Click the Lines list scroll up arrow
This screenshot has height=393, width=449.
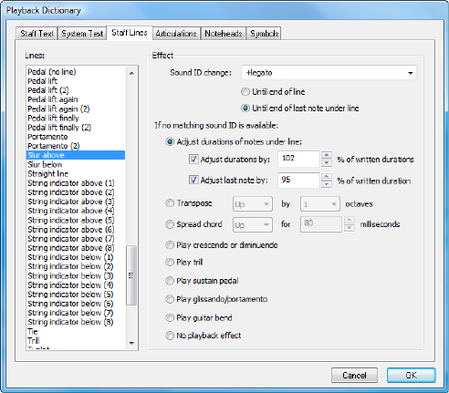131,73
